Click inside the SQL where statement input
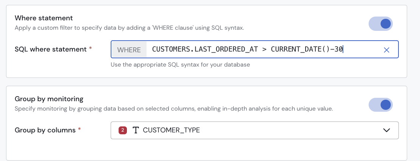Image resolution: width=420 pixels, height=161 pixels. [363, 50]
